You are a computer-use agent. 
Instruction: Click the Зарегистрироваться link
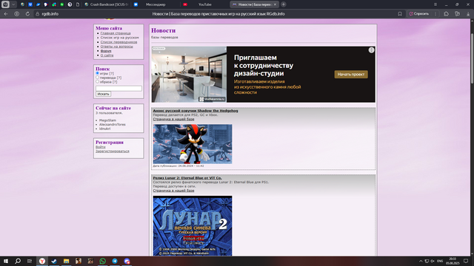click(x=112, y=151)
